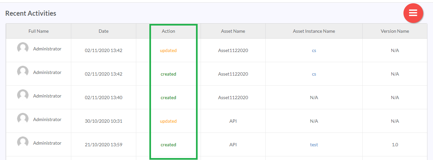Click 'created' action for 02/11/2020 13:40

click(168, 98)
